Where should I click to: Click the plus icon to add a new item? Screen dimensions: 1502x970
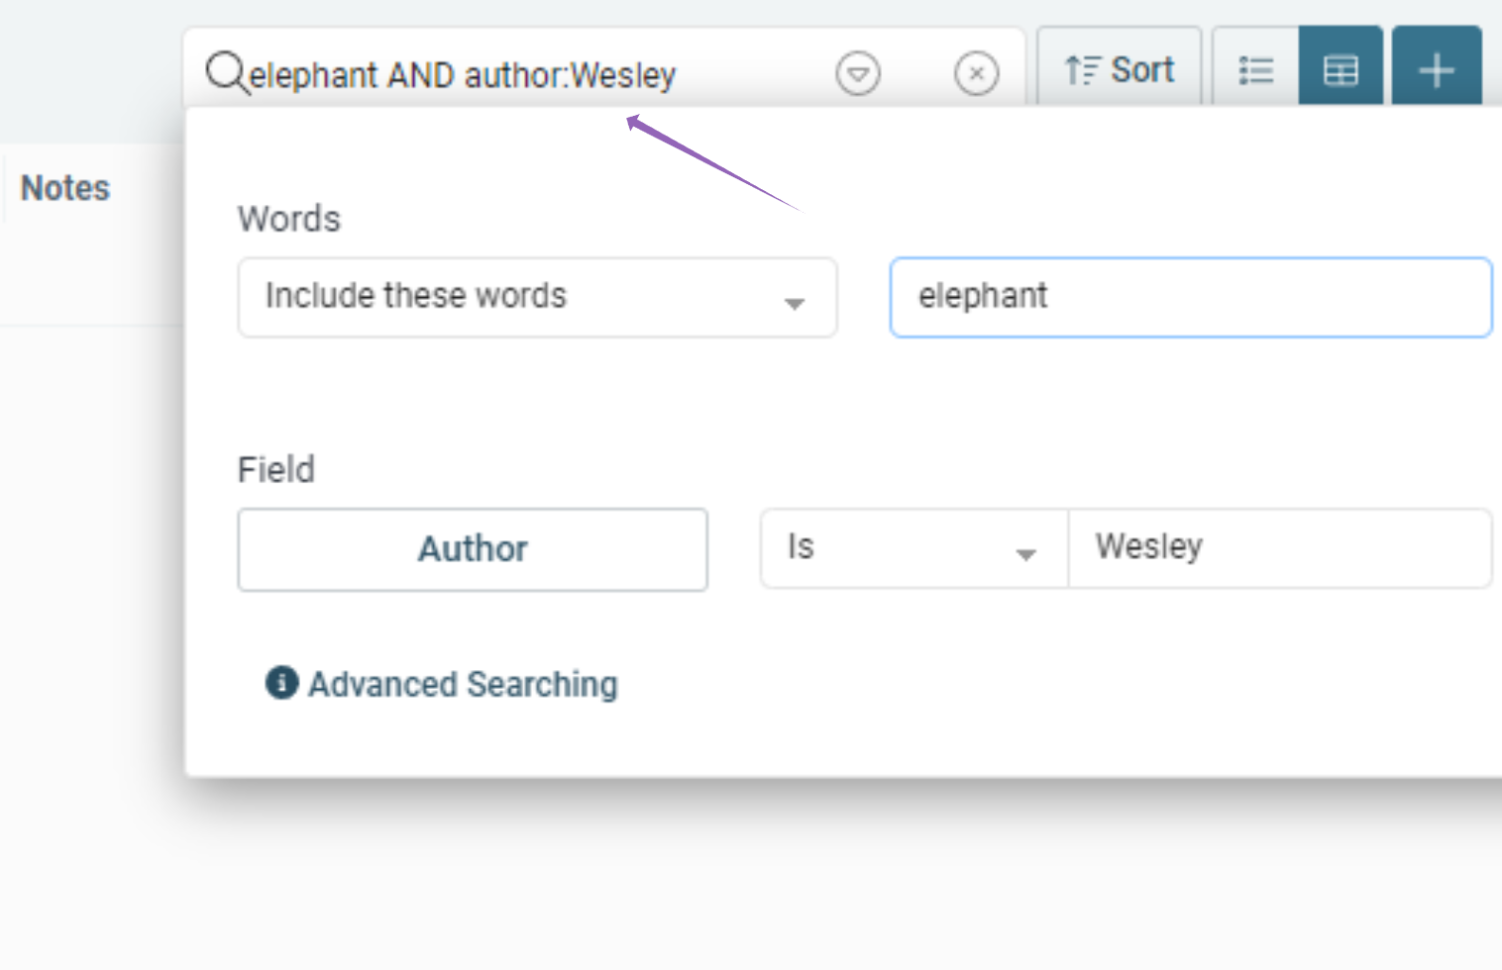(x=1436, y=68)
